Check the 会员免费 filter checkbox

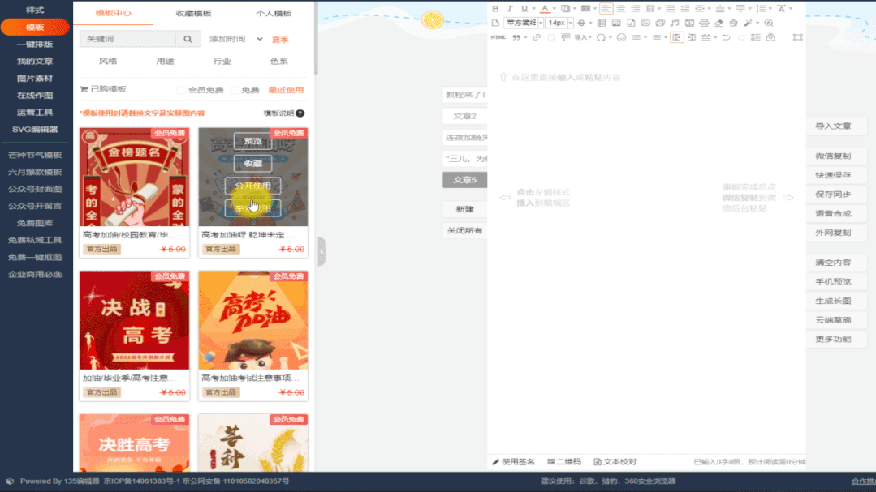coord(181,90)
